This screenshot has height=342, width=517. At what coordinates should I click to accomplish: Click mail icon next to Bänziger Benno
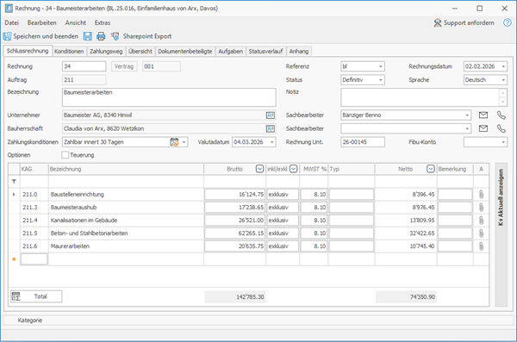483,115
